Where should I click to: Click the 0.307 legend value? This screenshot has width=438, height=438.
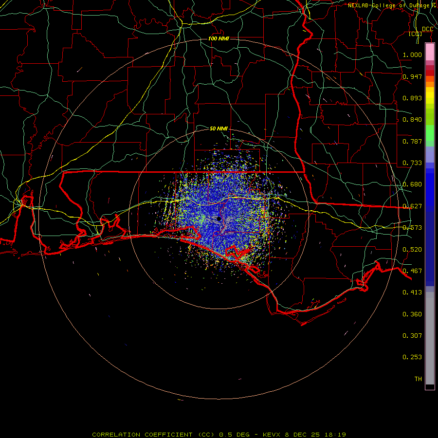tap(412, 336)
